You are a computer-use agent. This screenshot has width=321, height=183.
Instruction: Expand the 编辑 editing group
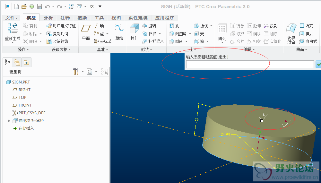pyautogui.click(x=249, y=49)
